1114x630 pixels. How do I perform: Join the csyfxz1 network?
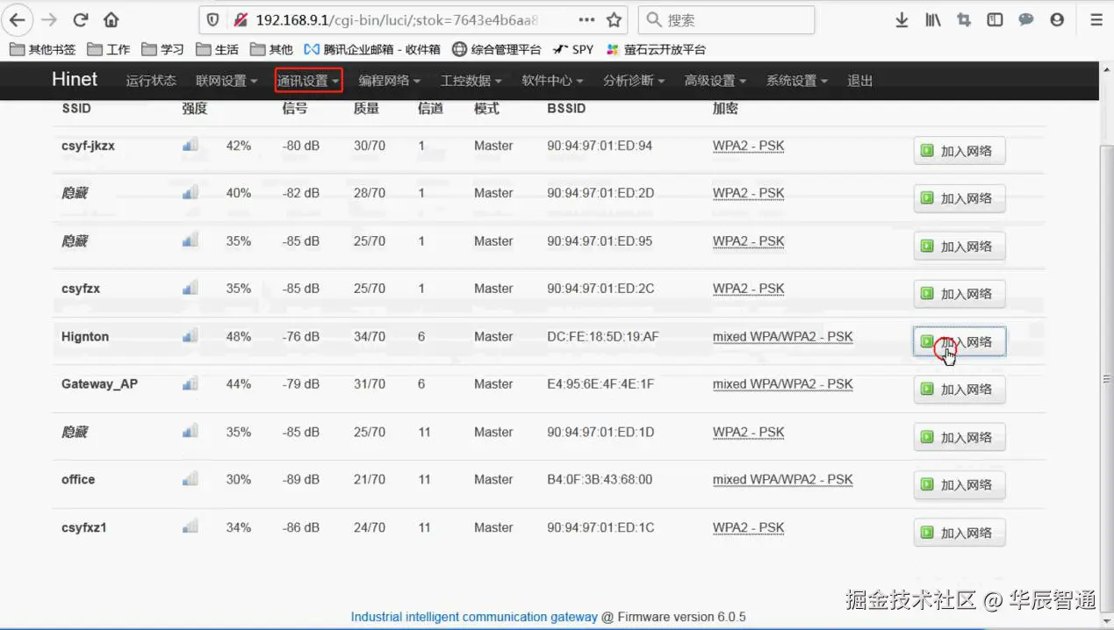click(x=959, y=533)
